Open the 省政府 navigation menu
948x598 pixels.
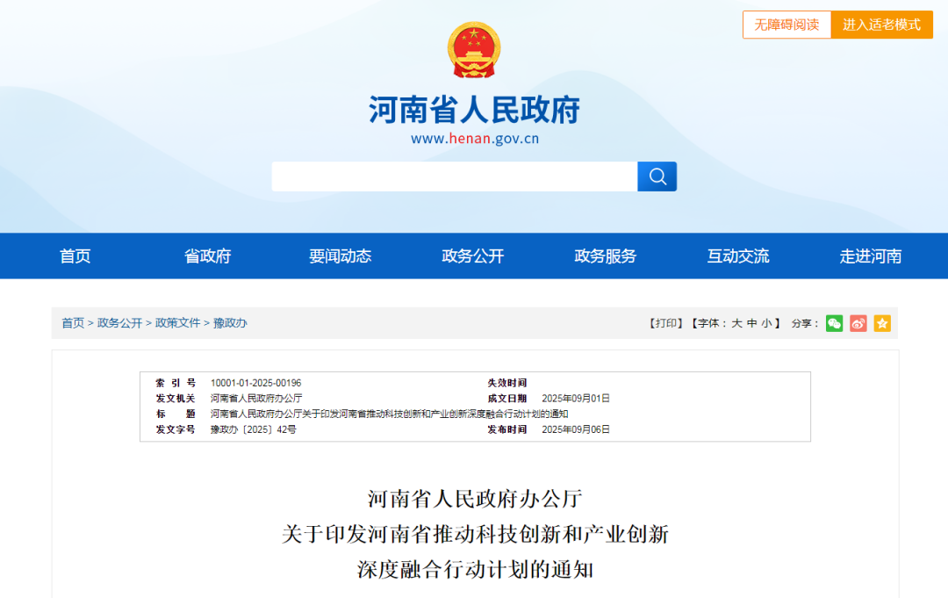(207, 256)
